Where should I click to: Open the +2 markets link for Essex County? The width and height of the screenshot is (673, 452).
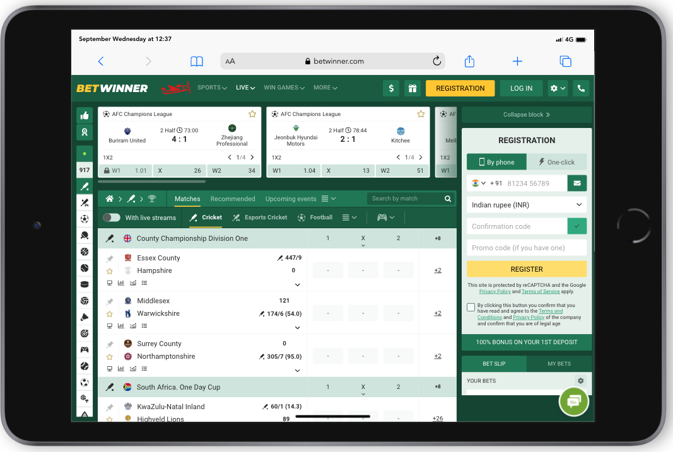click(438, 270)
